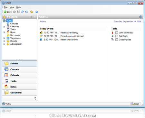
Task: Expand the Administration tree node
Action: 4,44
